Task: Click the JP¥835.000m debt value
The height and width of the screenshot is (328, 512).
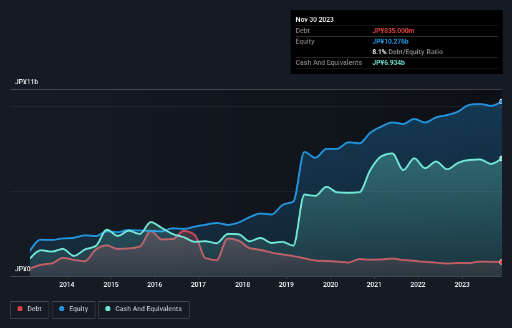Action: 393,31
